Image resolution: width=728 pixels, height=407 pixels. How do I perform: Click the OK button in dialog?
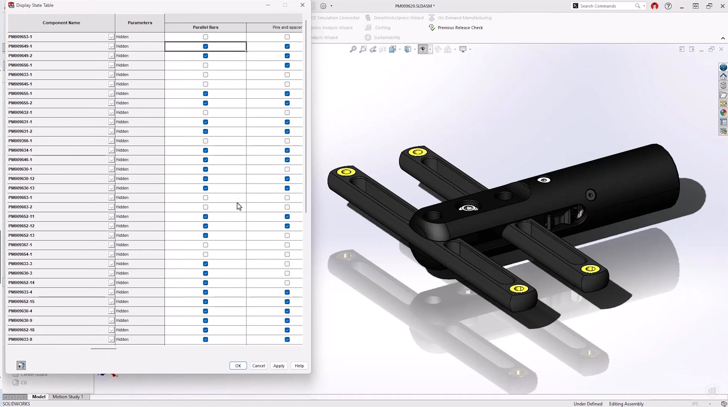pyautogui.click(x=238, y=366)
